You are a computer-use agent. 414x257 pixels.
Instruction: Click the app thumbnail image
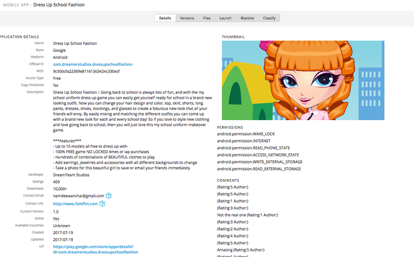(303, 80)
